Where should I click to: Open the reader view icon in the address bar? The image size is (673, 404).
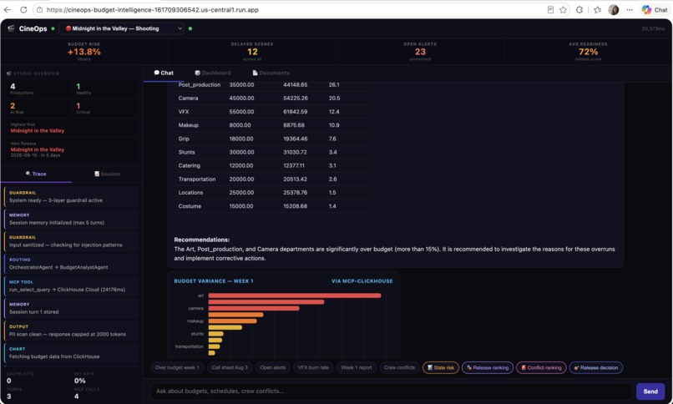(x=550, y=9)
